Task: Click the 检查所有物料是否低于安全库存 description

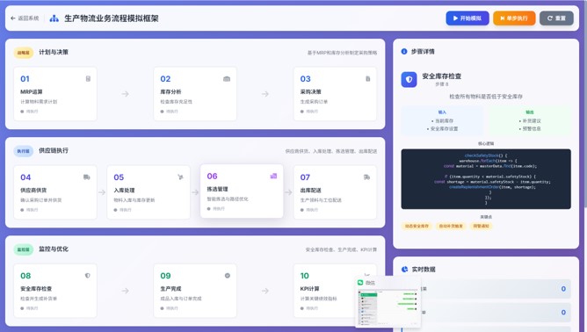Action: 486,97
